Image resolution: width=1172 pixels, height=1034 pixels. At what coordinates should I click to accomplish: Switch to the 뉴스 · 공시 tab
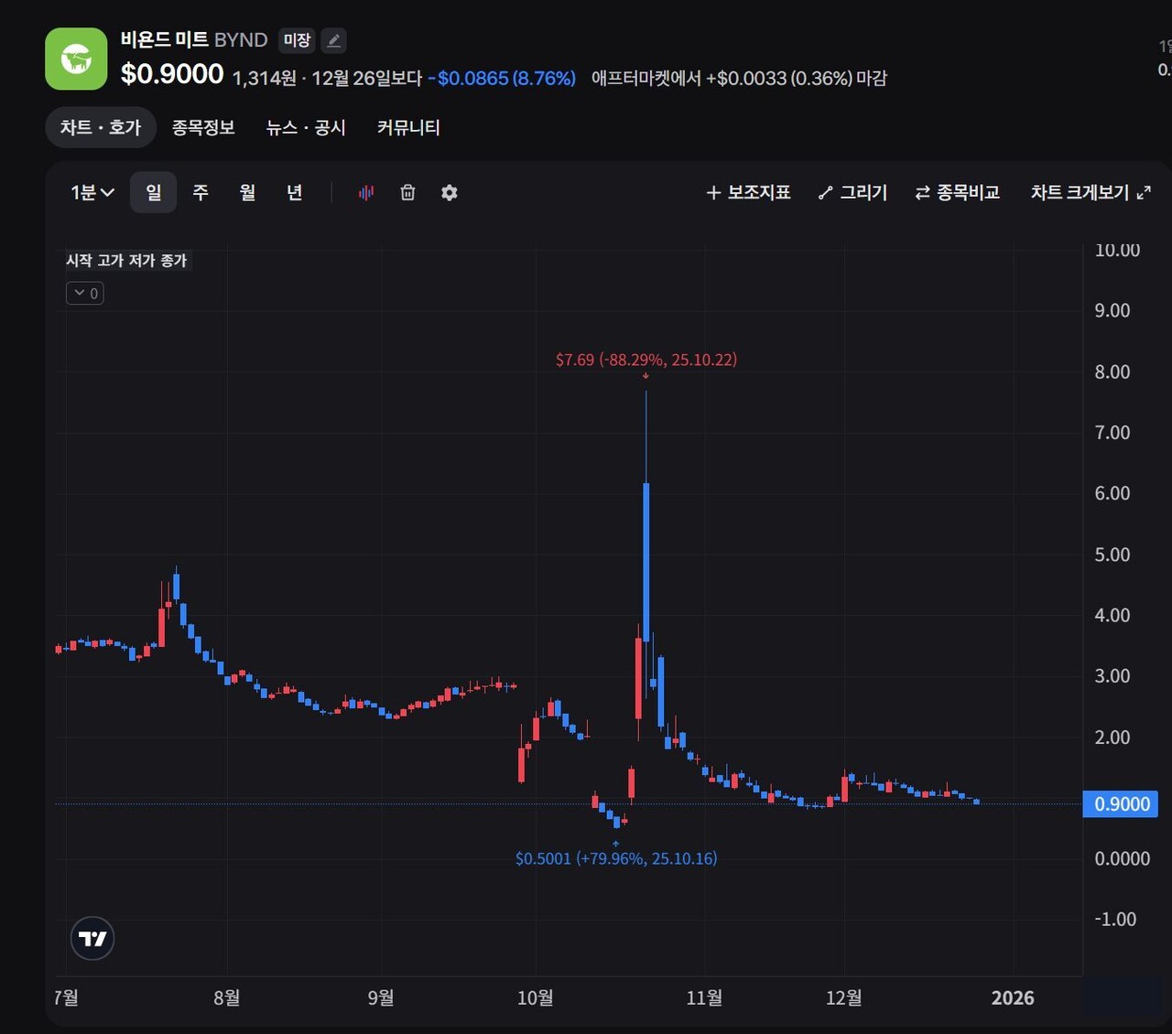pyautogui.click(x=306, y=127)
